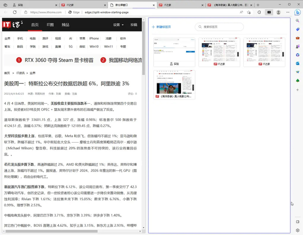The height and width of the screenshot is (235, 303).
Task: Open sidebar settings gear at bottom
Action: 298,230
